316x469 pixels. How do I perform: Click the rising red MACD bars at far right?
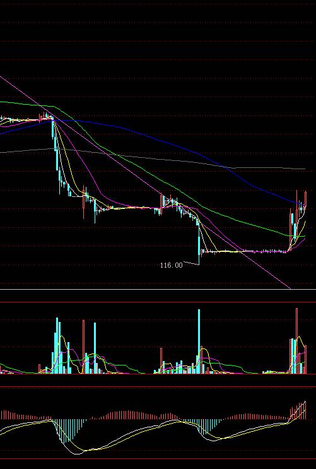pos(298,411)
